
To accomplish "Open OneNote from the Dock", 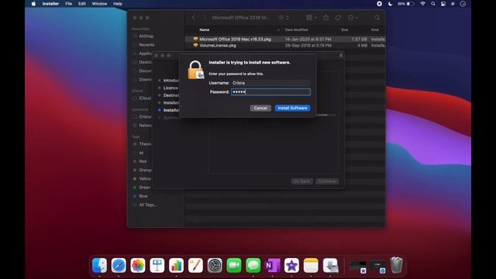I will pos(272,265).
